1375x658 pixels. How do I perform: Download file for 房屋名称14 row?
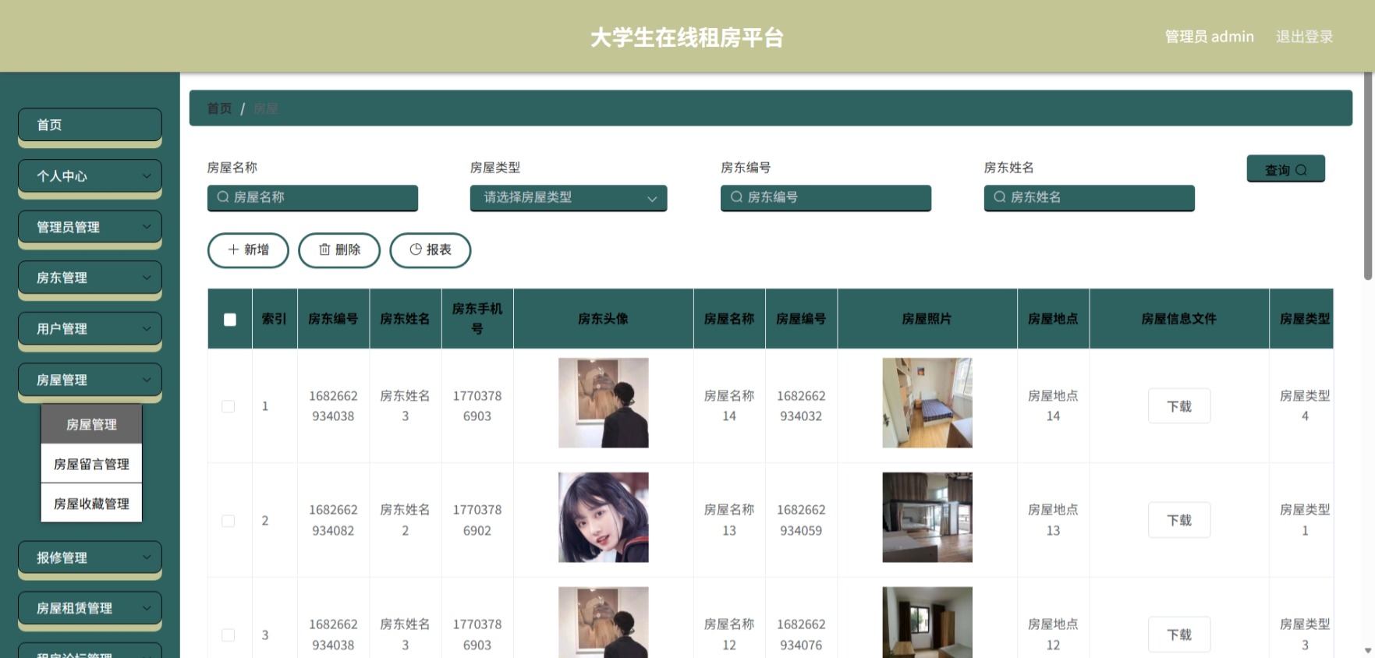click(x=1179, y=406)
